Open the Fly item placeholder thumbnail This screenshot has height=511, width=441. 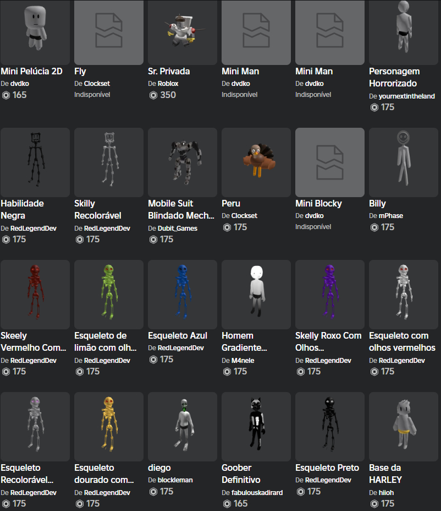(x=109, y=32)
